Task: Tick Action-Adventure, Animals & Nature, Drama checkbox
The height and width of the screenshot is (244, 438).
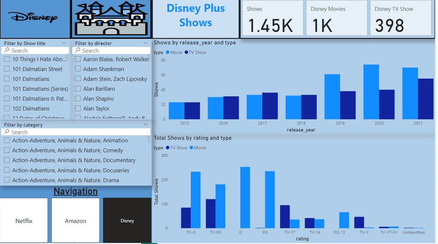Action: tap(7, 180)
